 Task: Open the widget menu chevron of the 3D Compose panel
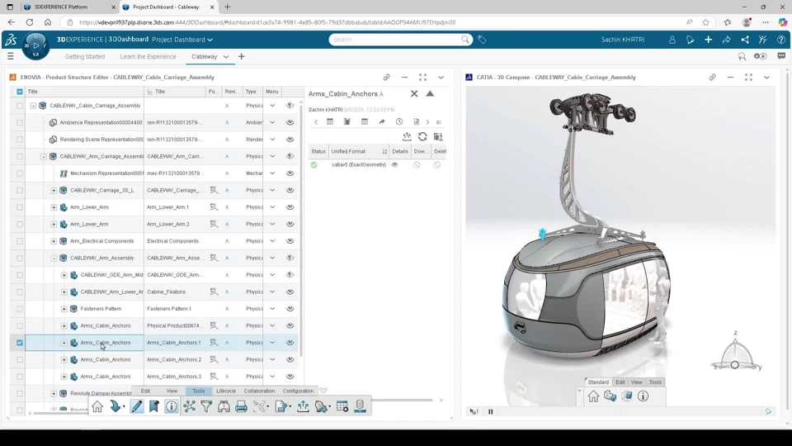tap(766, 78)
